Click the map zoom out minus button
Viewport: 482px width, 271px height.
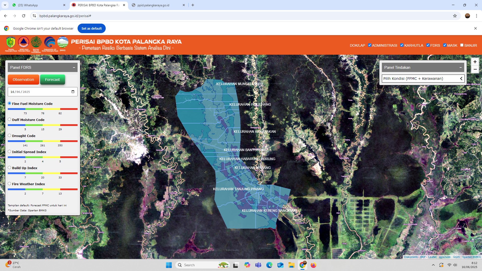(x=475, y=69)
